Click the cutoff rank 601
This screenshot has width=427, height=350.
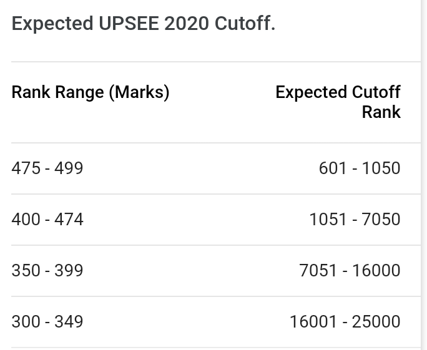coord(333,168)
